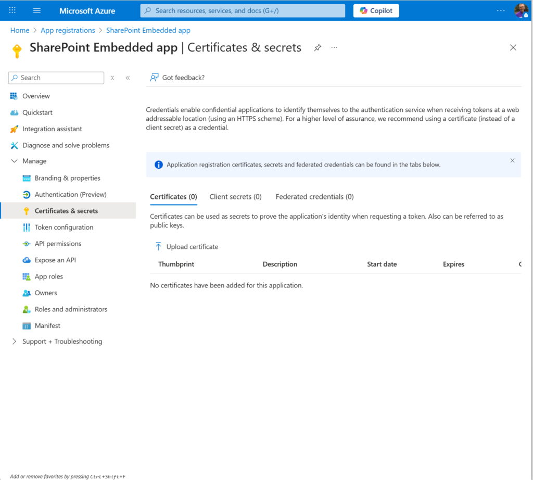The image size is (533, 480).
Task: Switch to Client secrets (0) tab
Action: pyautogui.click(x=235, y=197)
